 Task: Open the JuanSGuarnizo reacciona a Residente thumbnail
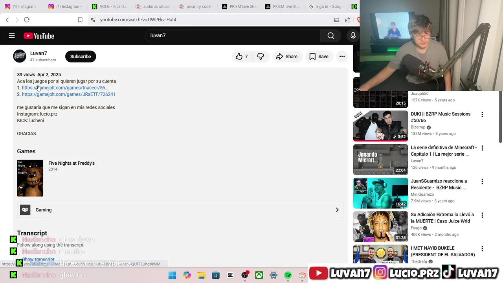[x=380, y=193]
